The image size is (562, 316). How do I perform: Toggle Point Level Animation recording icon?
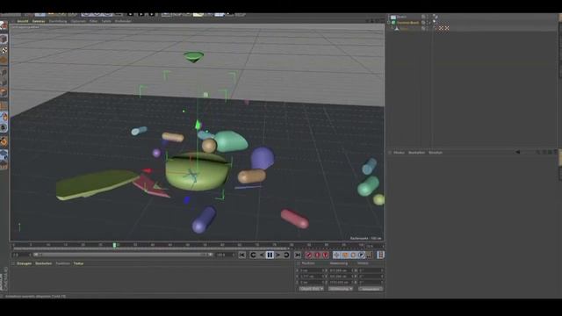coord(370,255)
